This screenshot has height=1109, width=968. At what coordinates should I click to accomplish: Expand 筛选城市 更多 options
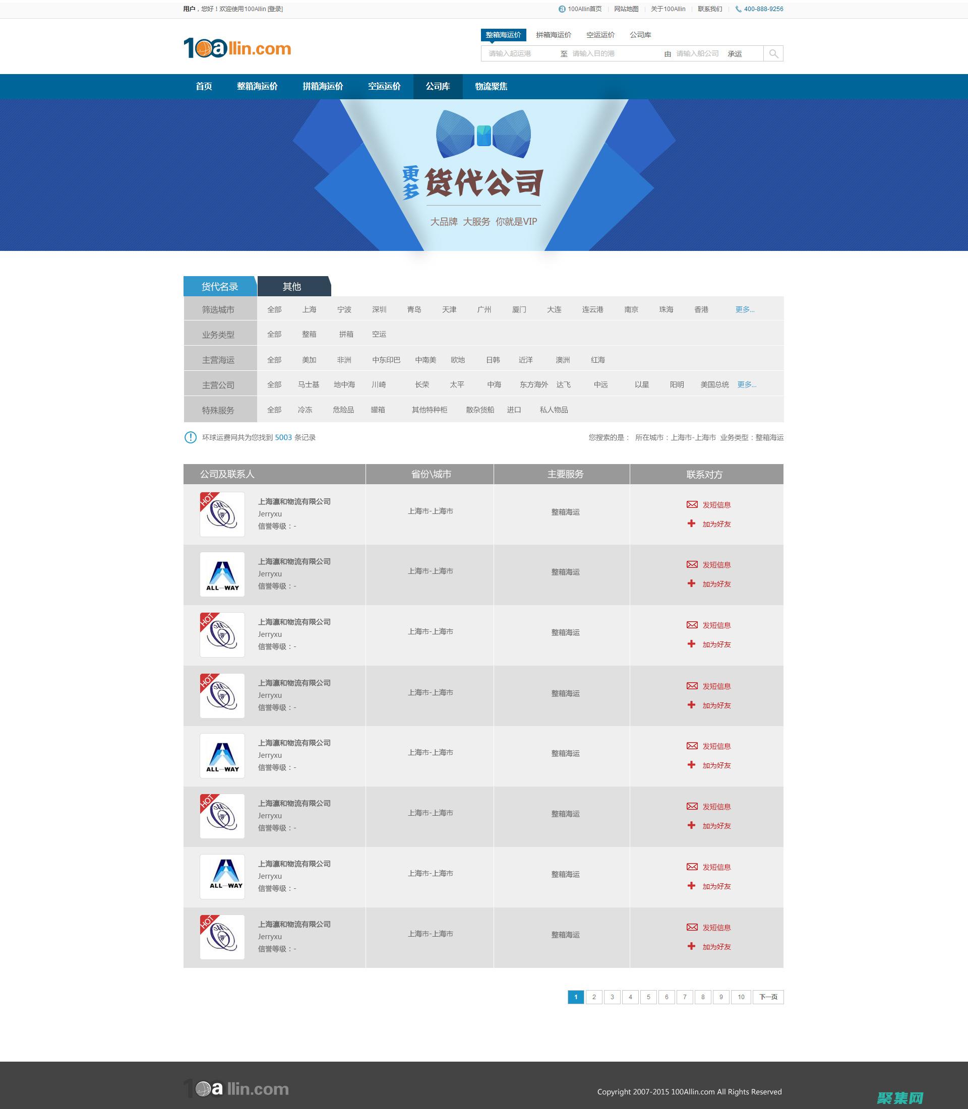(x=746, y=309)
